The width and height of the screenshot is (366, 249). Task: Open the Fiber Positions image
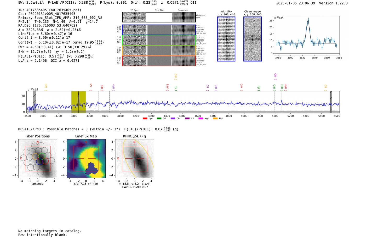(37, 159)
